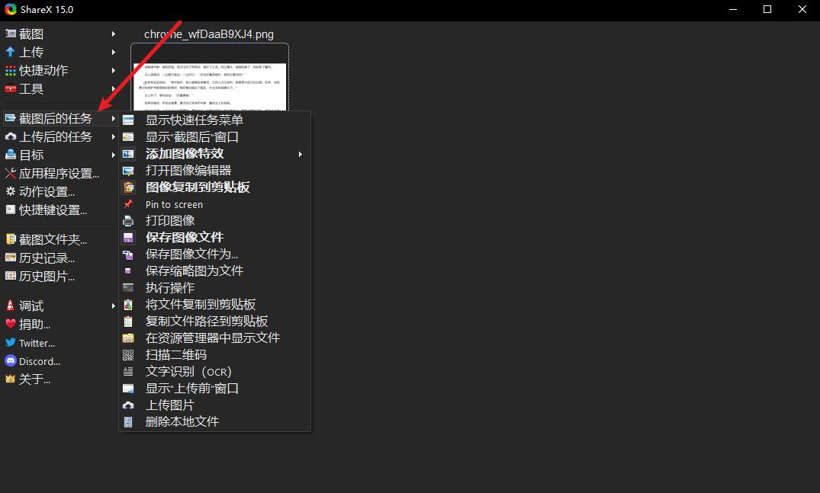Toggle 显示"截图后"窗口 task option
Image resolution: width=820 pixels, height=493 pixels.
point(215,137)
